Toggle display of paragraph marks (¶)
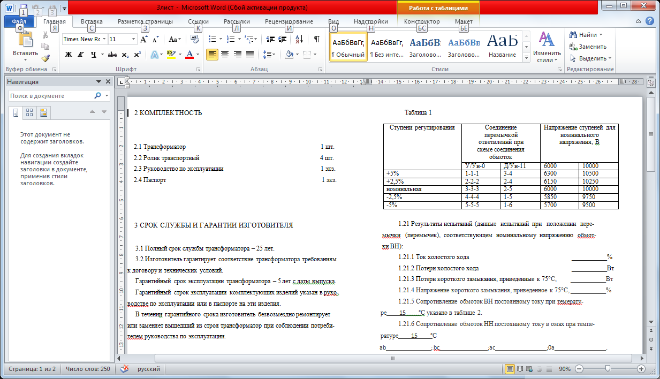This screenshot has height=379, width=660. pyautogui.click(x=317, y=39)
